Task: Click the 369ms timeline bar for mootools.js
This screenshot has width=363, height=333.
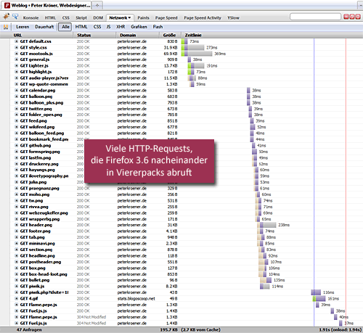Action: click(x=197, y=54)
